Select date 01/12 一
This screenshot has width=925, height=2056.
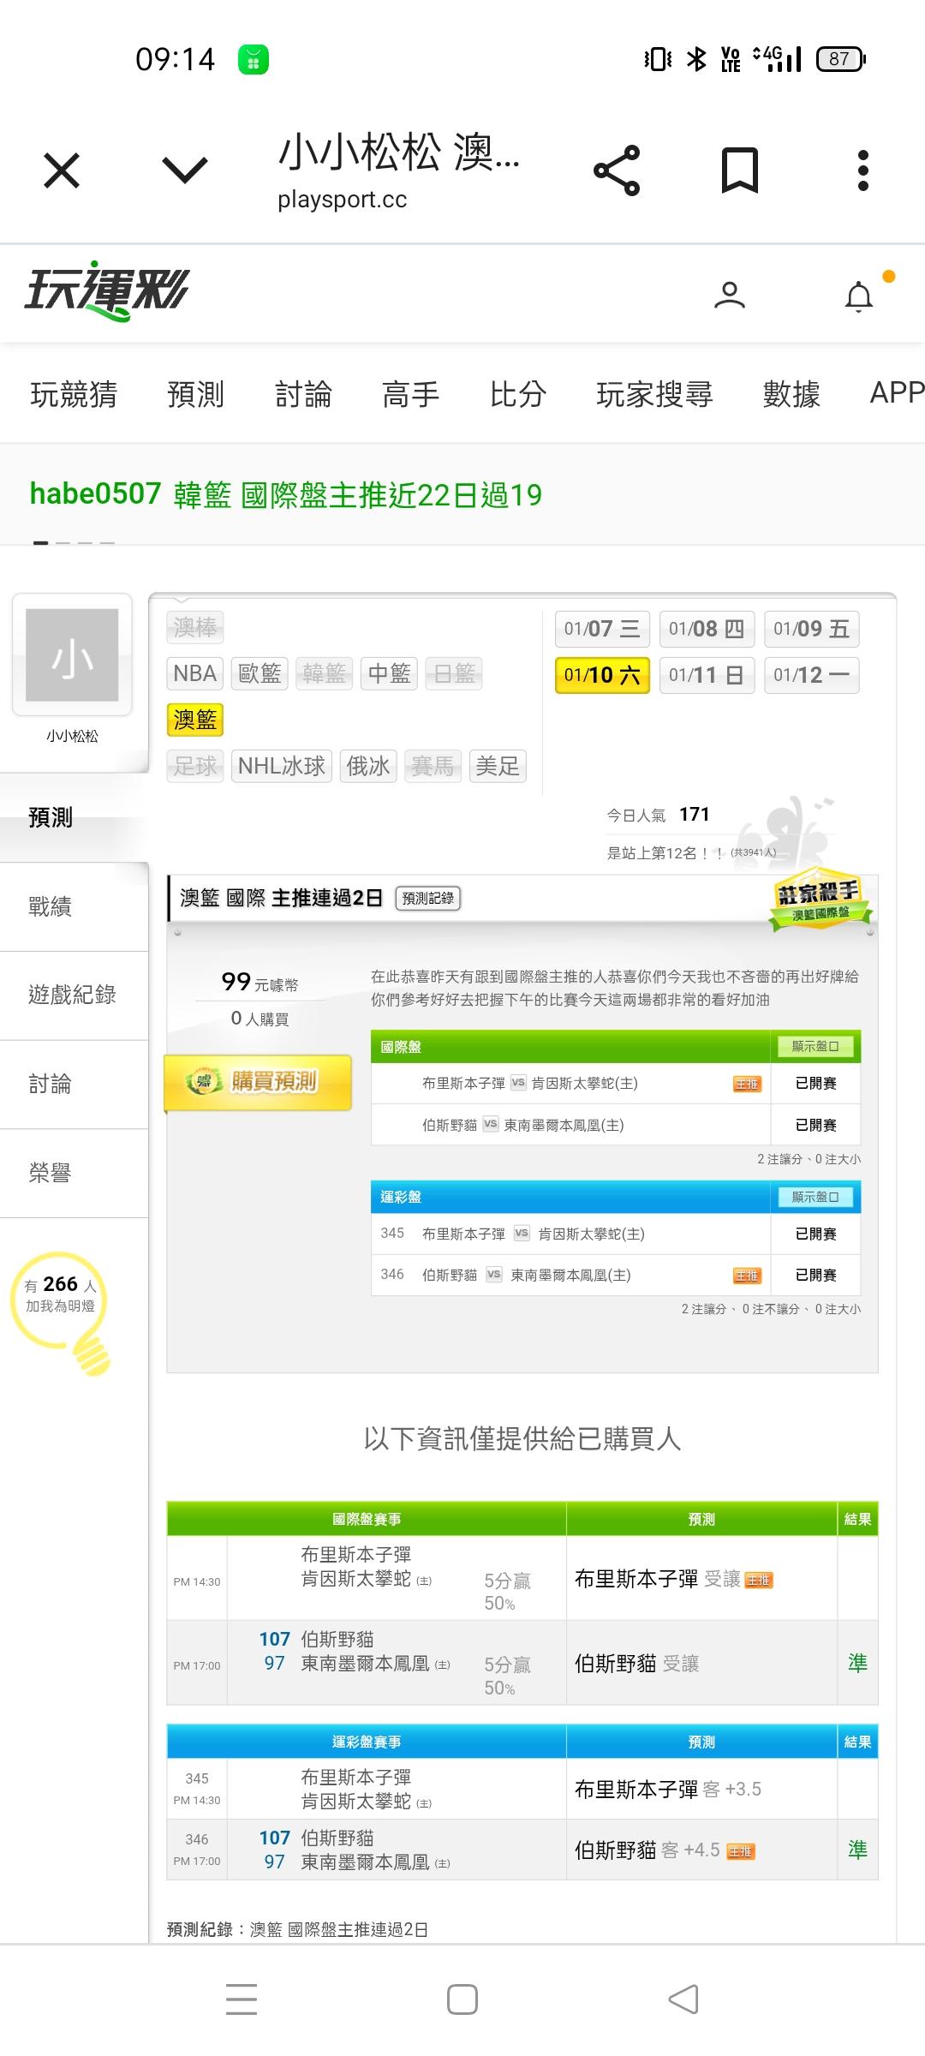coord(811,675)
